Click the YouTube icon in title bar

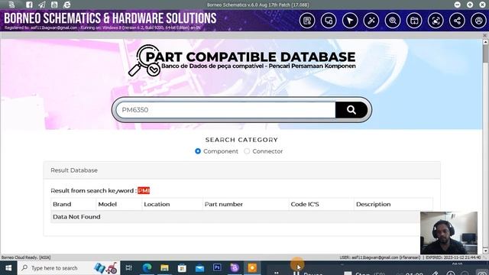coord(54,5)
